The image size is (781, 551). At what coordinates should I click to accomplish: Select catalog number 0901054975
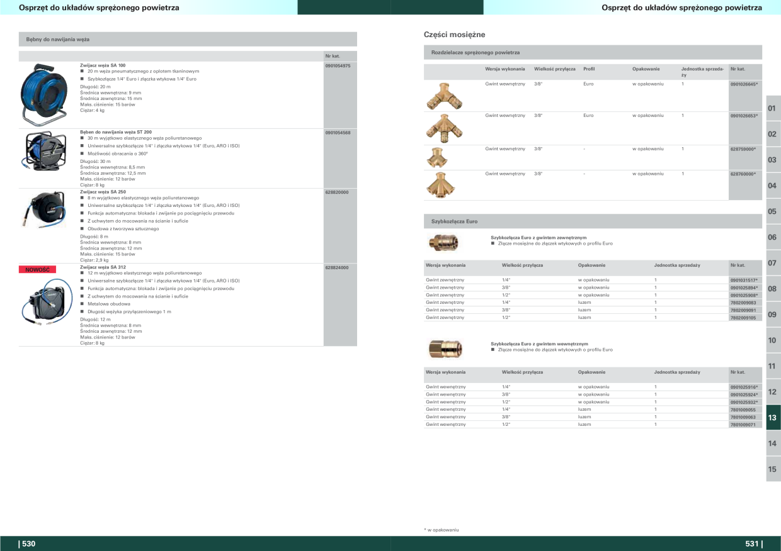coord(338,65)
